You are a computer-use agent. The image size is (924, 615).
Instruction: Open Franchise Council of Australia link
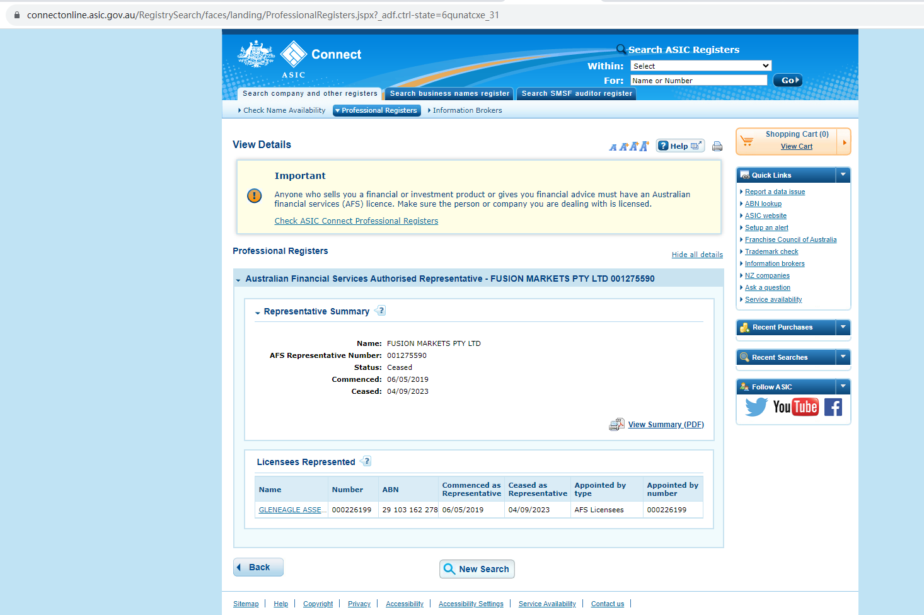[x=791, y=239]
